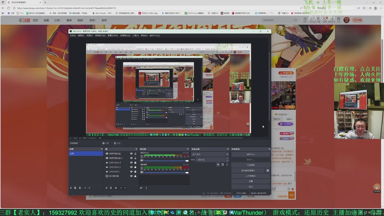The image size is (384, 216).
Task: Hide the 视频采集设备 2 source
Action: click(x=131, y=158)
